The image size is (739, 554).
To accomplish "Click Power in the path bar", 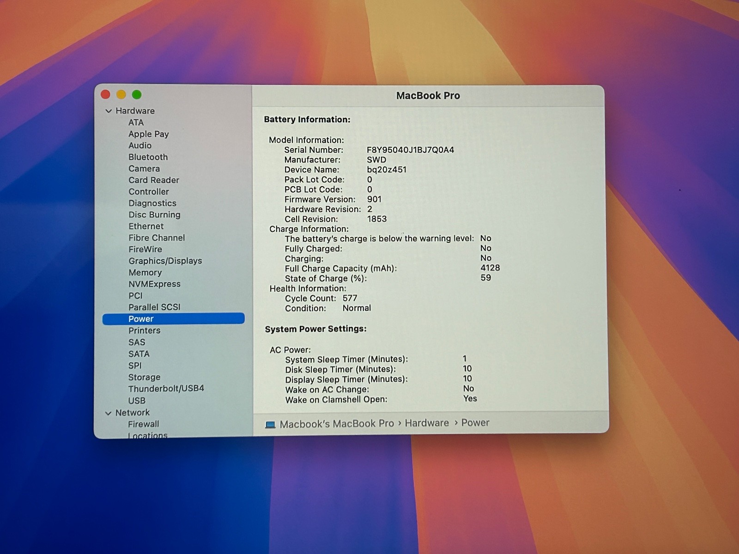I will (475, 422).
